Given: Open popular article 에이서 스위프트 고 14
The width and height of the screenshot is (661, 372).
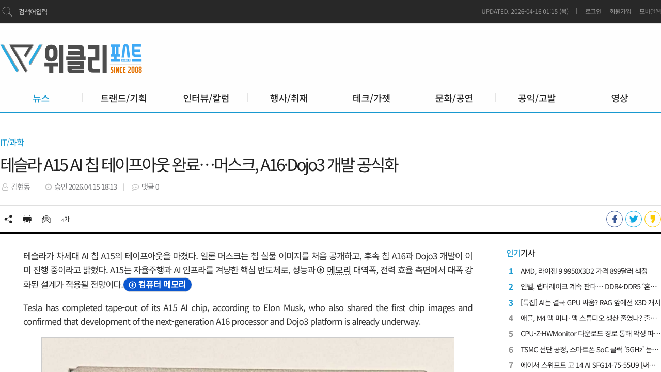Looking at the screenshot, I should [x=589, y=365].
